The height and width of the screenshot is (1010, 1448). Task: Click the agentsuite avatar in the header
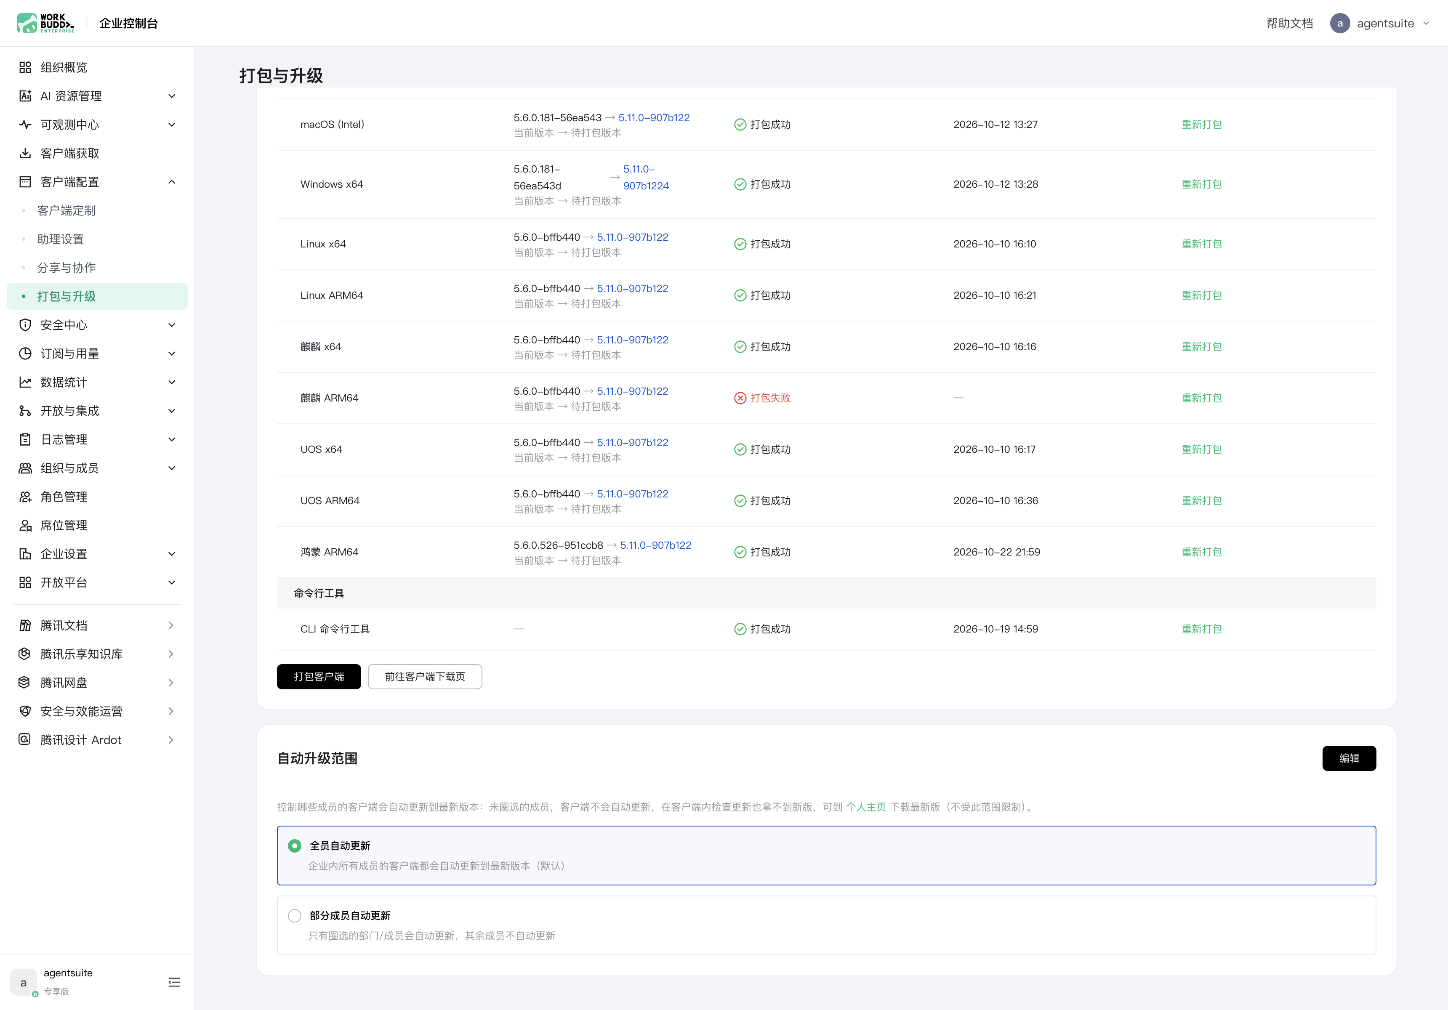point(1339,23)
